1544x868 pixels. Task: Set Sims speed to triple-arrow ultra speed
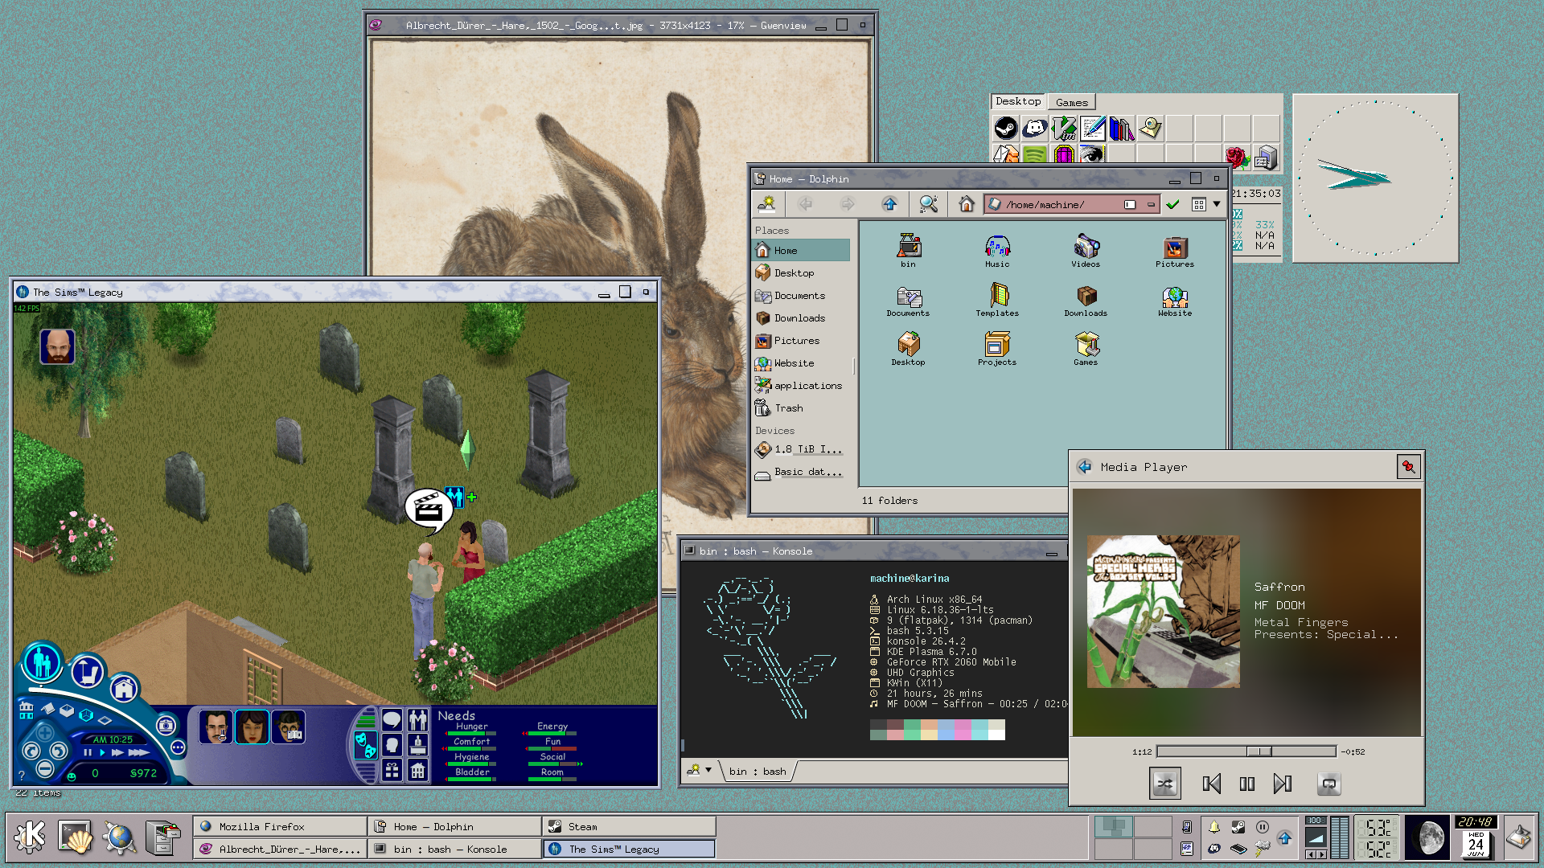[138, 753]
